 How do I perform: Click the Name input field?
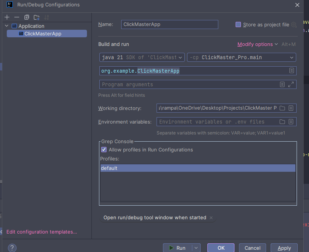click(x=170, y=24)
